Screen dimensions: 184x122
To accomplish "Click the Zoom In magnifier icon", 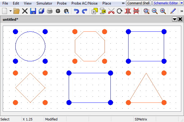I will pyautogui.click(x=163, y=11).
